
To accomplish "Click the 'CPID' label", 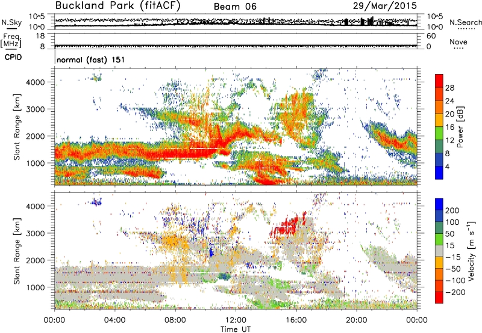I will click(x=13, y=57).
